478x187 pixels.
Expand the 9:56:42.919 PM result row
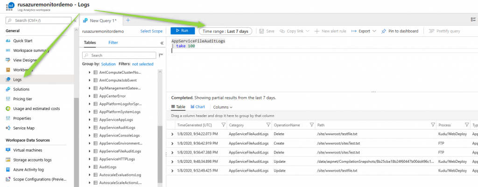point(172,143)
